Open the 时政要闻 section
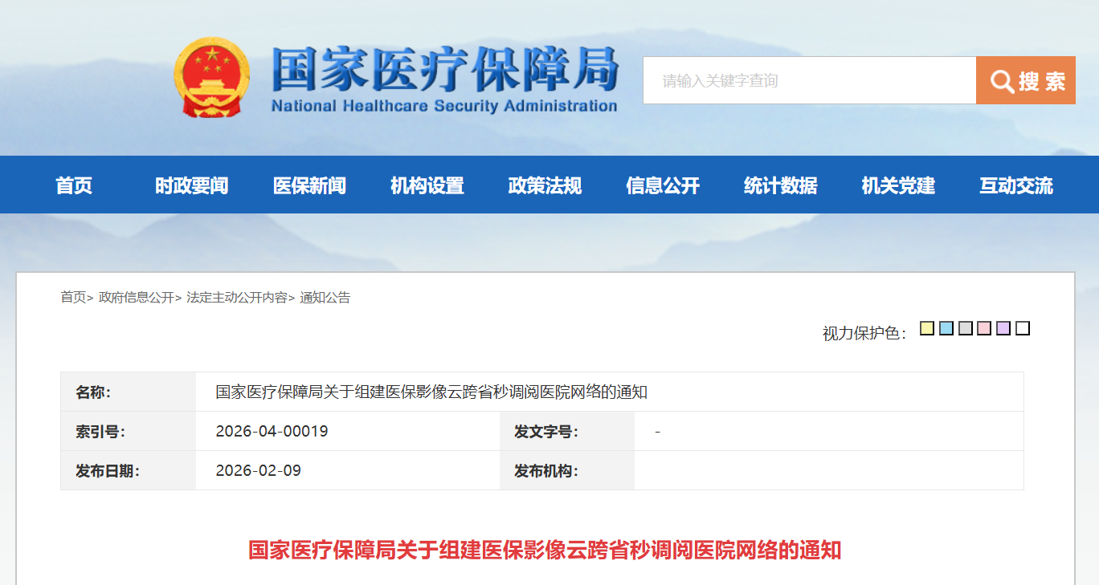Viewport: 1099px width, 585px height. pyautogui.click(x=193, y=185)
